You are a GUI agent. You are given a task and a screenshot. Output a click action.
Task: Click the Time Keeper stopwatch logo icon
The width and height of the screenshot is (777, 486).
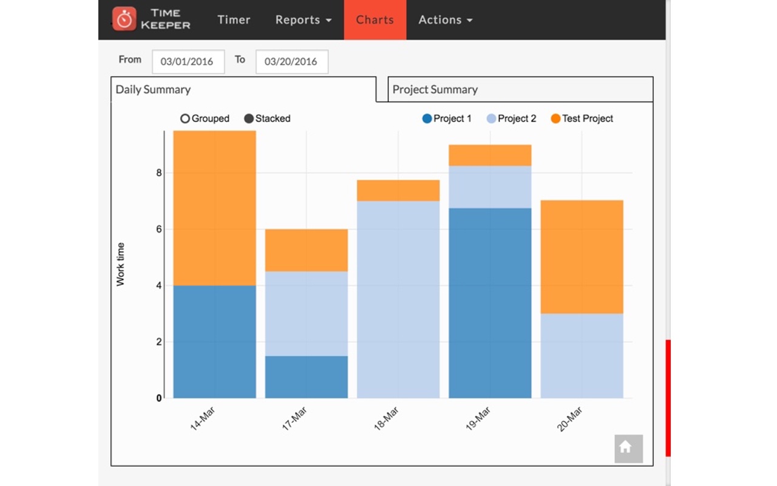pyautogui.click(x=124, y=19)
